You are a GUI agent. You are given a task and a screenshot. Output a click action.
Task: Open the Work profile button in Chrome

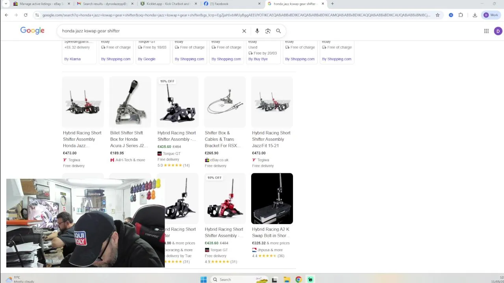click(491, 15)
